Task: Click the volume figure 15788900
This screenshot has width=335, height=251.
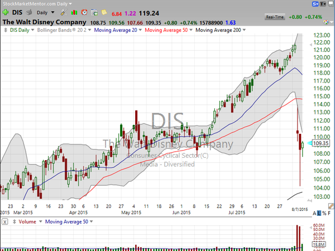Action: tap(211, 23)
